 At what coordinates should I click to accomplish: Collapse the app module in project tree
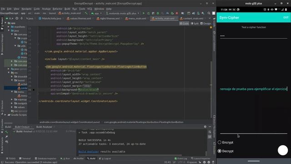coord(5,23)
